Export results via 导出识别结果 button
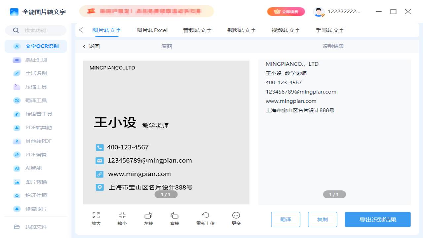This screenshot has width=423, height=238. point(377,219)
